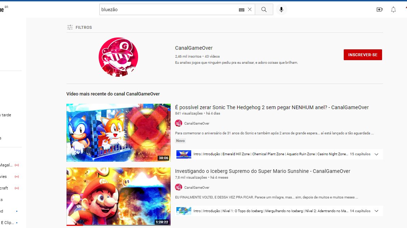The image size is (407, 228).
Task: Subscribe with the INSCREVER-SE button
Action: pos(363,55)
